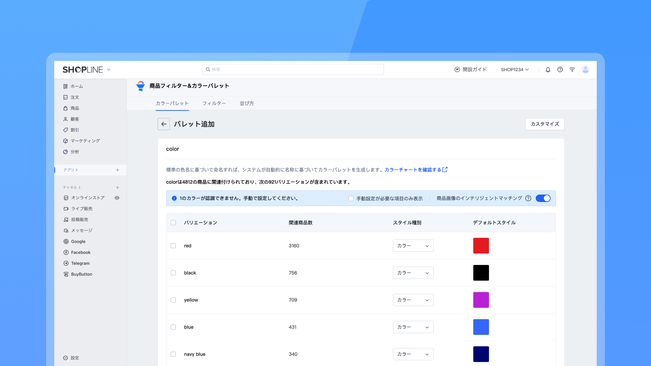Disable 商品画像のインテリジェントマッチング toggle switch
This screenshot has width=651, height=366.
pos(543,198)
